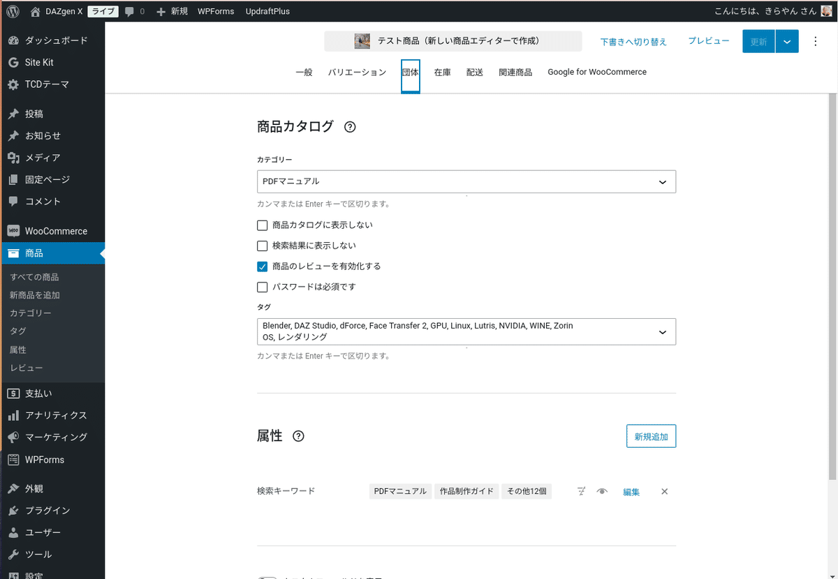Click the plus 新規 admin bar item
Image resolution: width=838 pixels, height=579 pixels.
point(172,11)
